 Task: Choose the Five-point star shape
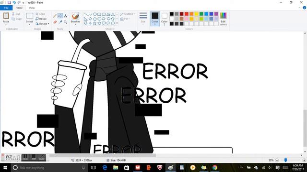click(x=95, y=23)
